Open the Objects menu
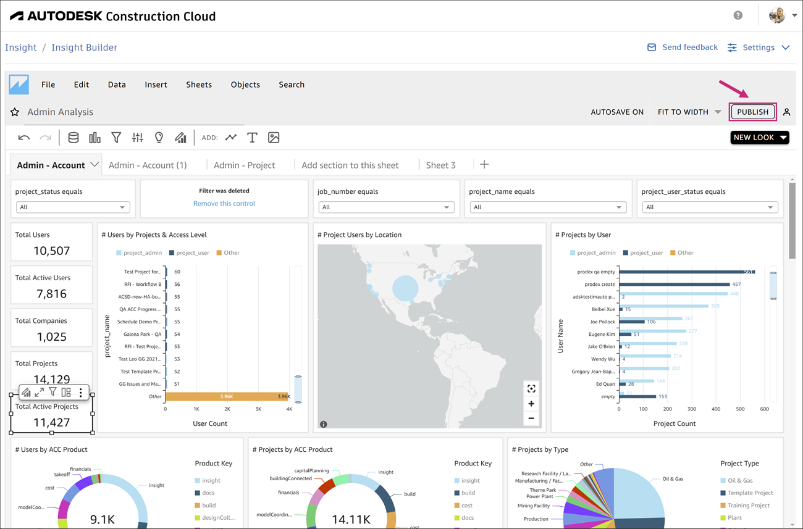Viewport: 803px width, 529px height. click(x=245, y=85)
